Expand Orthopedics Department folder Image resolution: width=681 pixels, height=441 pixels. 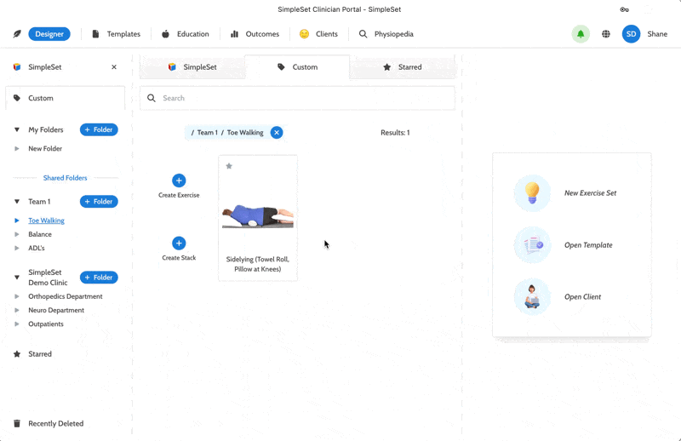17,297
